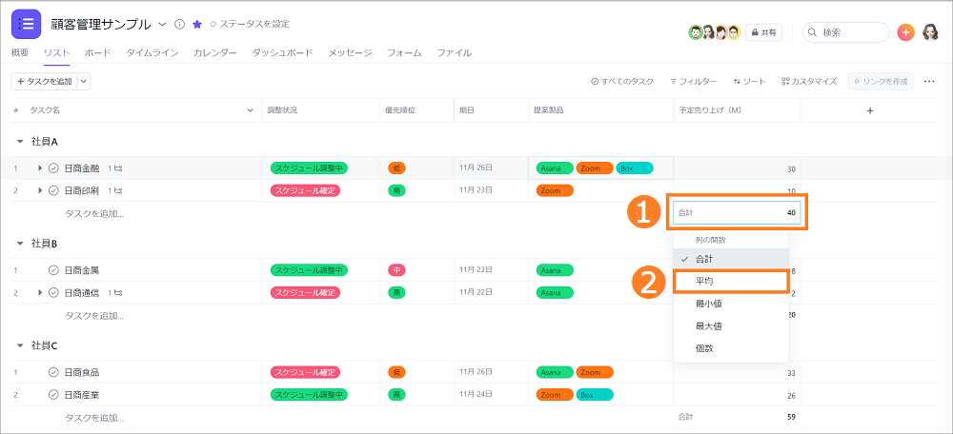Open the ファイル tab

click(454, 52)
